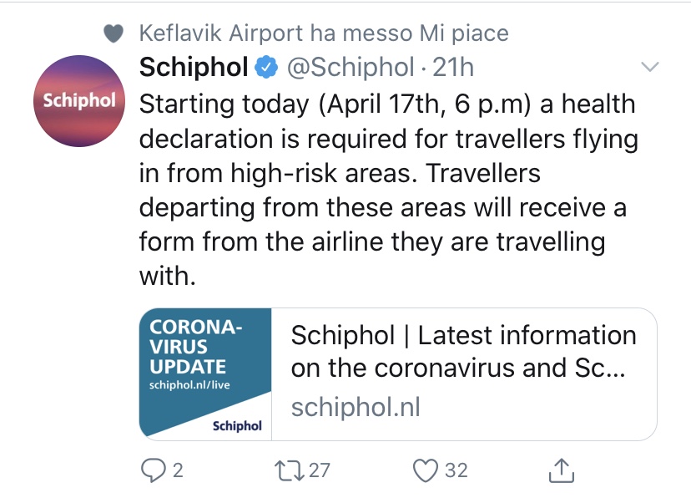Image resolution: width=691 pixels, height=498 pixels.
Task: Open the Coronavirus Update card thumbnail
Action: coord(206,373)
